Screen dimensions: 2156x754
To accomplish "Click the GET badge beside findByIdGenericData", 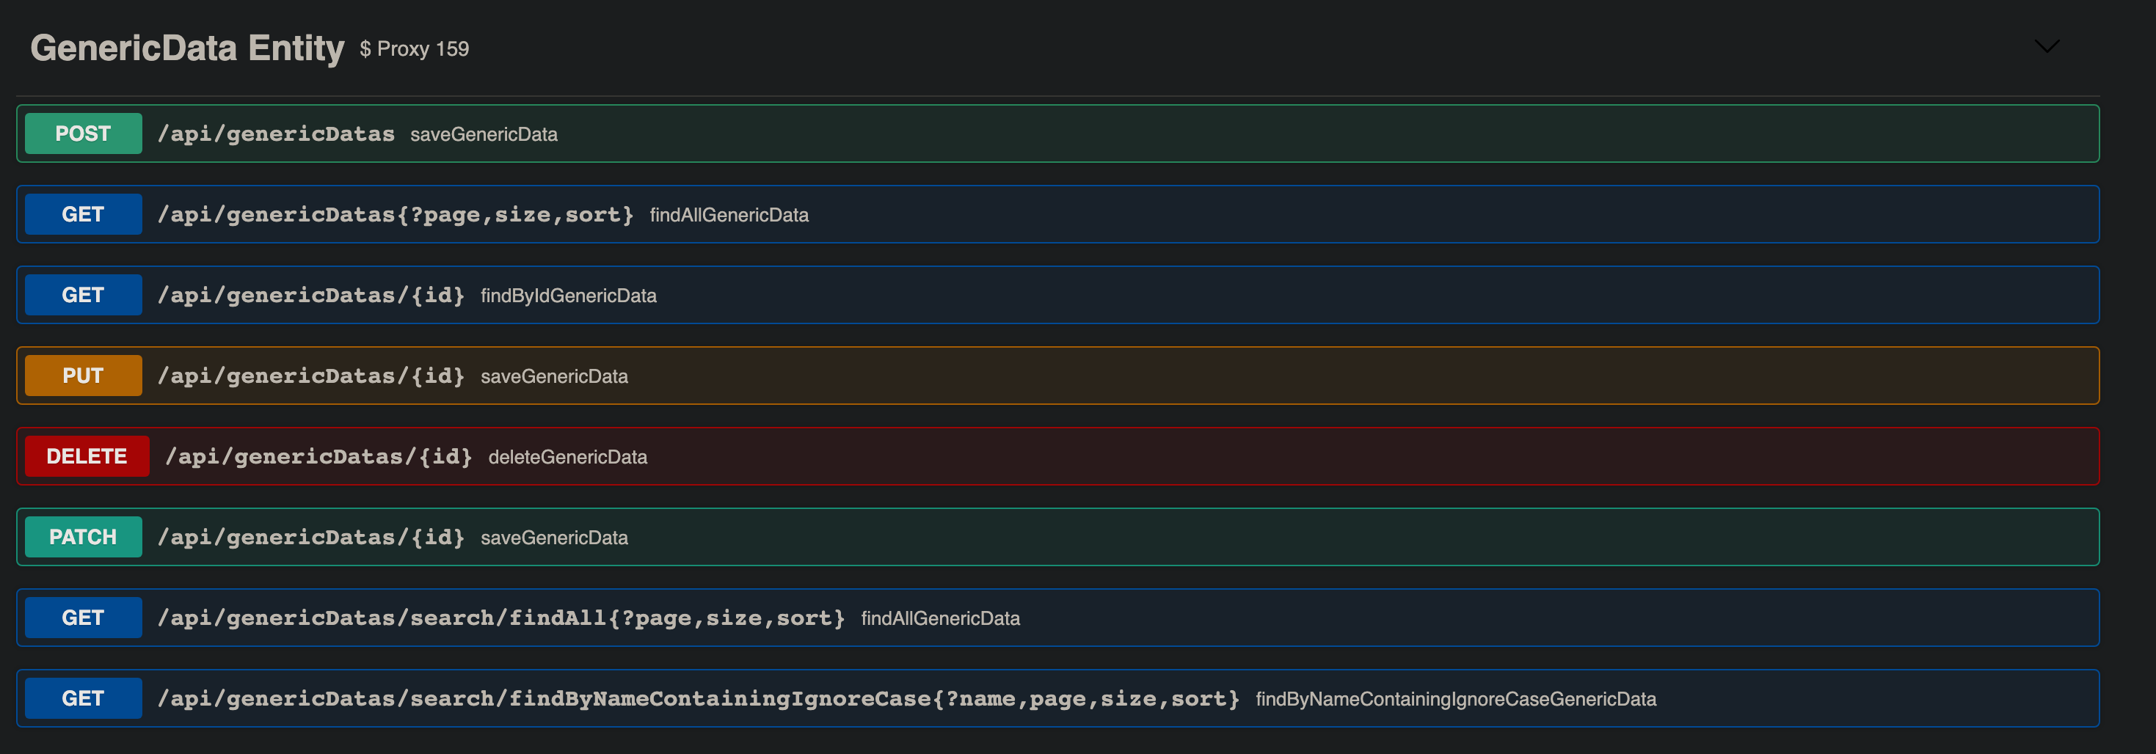I will 83,295.
